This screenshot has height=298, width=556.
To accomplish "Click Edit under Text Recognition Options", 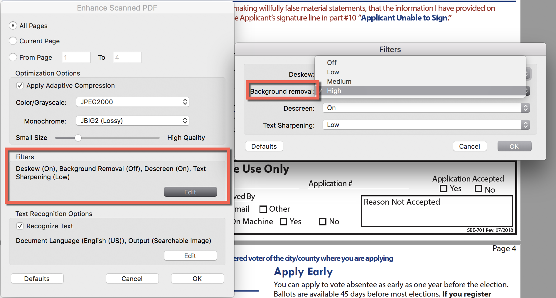I will (x=190, y=256).
